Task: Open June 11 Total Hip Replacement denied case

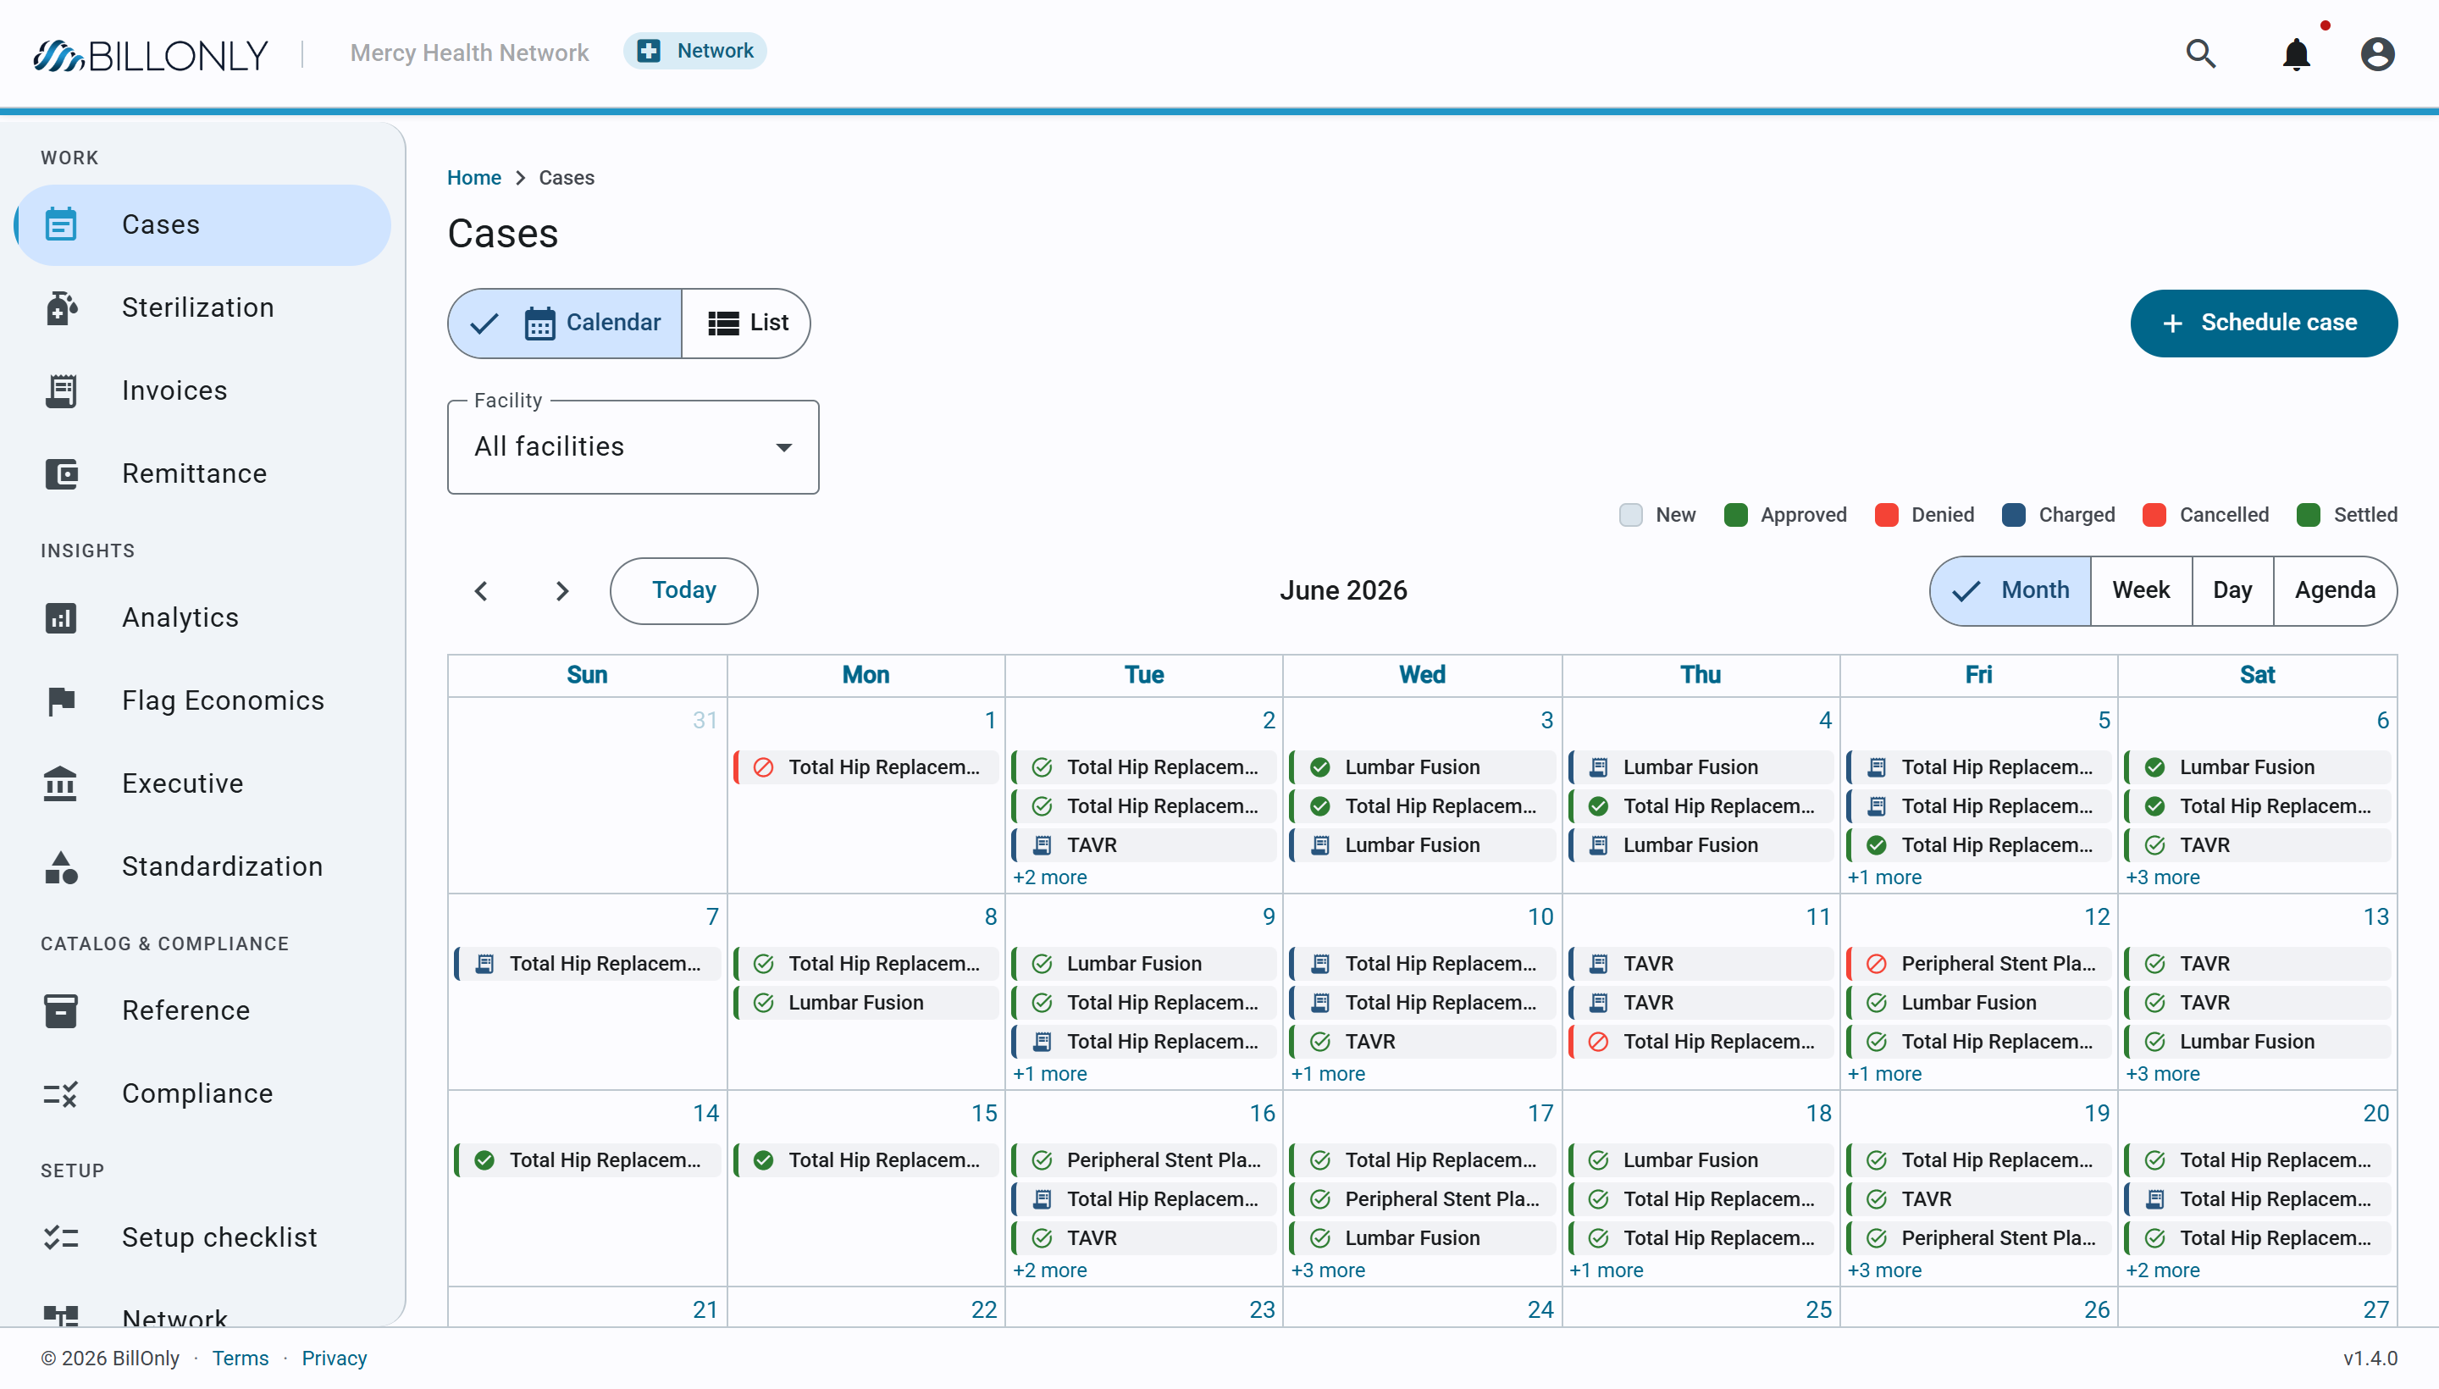Action: tap(1701, 1043)
